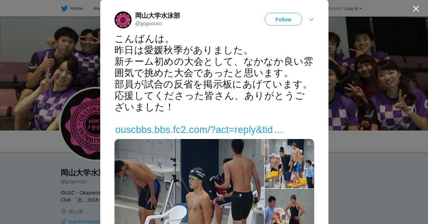This screenshot has height=224, width=428.
Task: Click the location pin icon beside 岡山県
Action: pyautogui.click(x=64, y=212)
